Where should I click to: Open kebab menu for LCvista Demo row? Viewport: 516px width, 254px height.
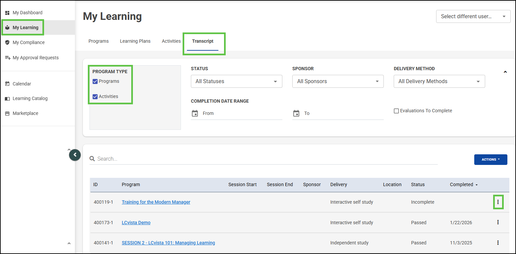pos(498,222)
